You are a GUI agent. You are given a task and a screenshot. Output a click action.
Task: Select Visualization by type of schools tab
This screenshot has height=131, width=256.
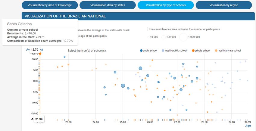tap(166, 5)
